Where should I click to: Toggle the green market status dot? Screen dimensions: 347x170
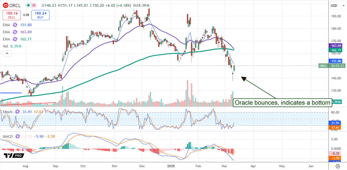point(27,5)
